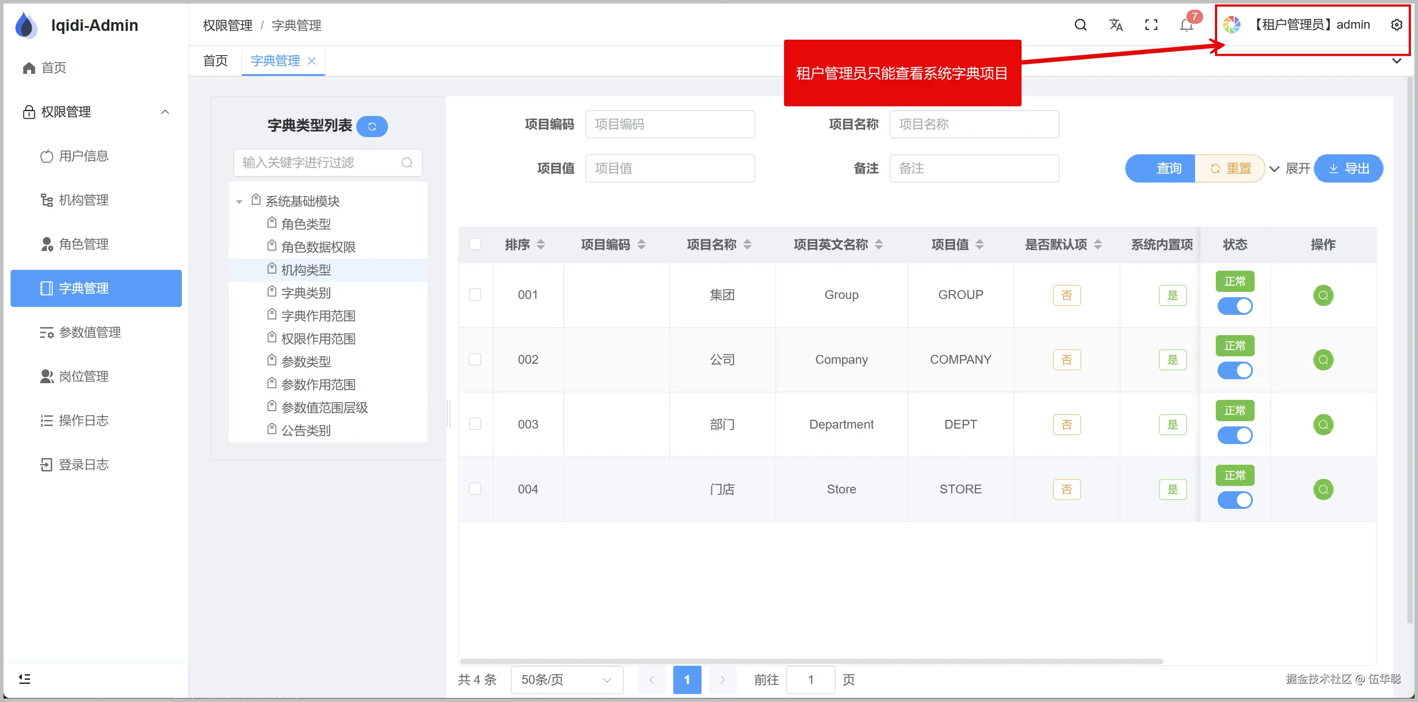1418x702 pixels.
Task: Check the 004 门店 row checkbox
Action: pos(475,489)
